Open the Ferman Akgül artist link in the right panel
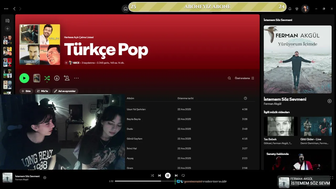 point(272,104)
